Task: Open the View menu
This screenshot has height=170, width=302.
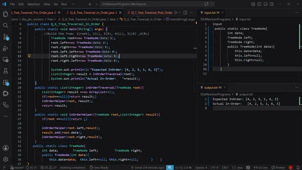Action: tap(47, 4)
